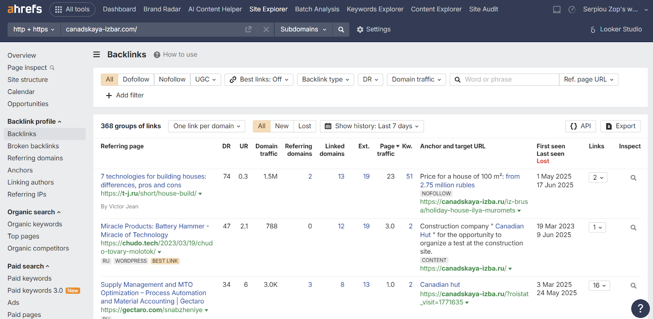This screenshot has height=319, width=653.
Task: Clear the domain input with the X icon
Action: [x=266, y=29]
